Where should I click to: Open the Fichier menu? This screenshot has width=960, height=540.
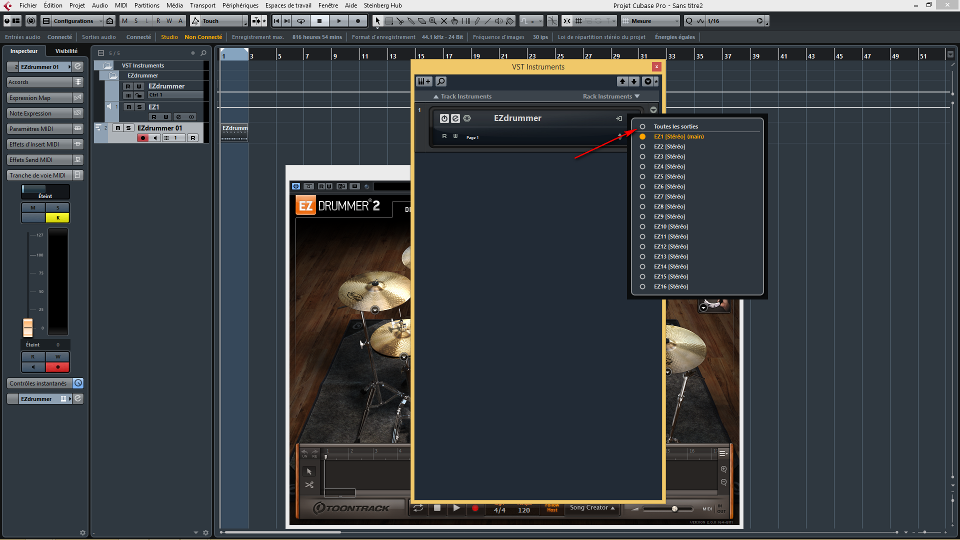(x=28, y=5)
